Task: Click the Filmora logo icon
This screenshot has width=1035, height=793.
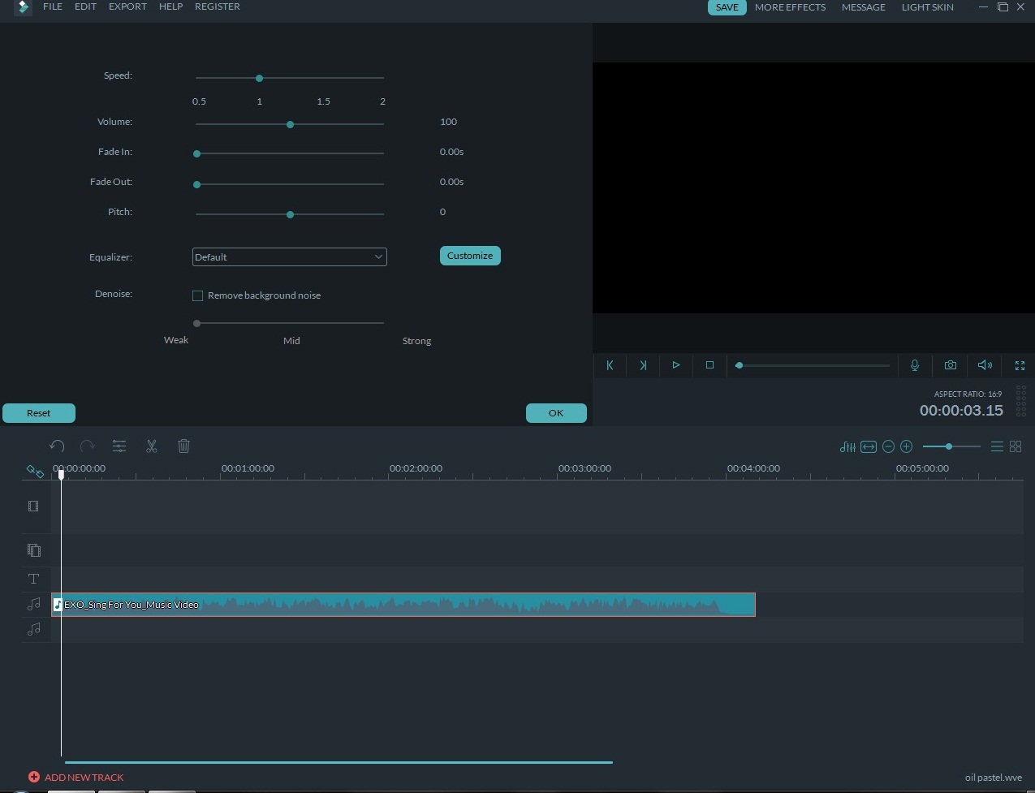Action: (23, 7)
